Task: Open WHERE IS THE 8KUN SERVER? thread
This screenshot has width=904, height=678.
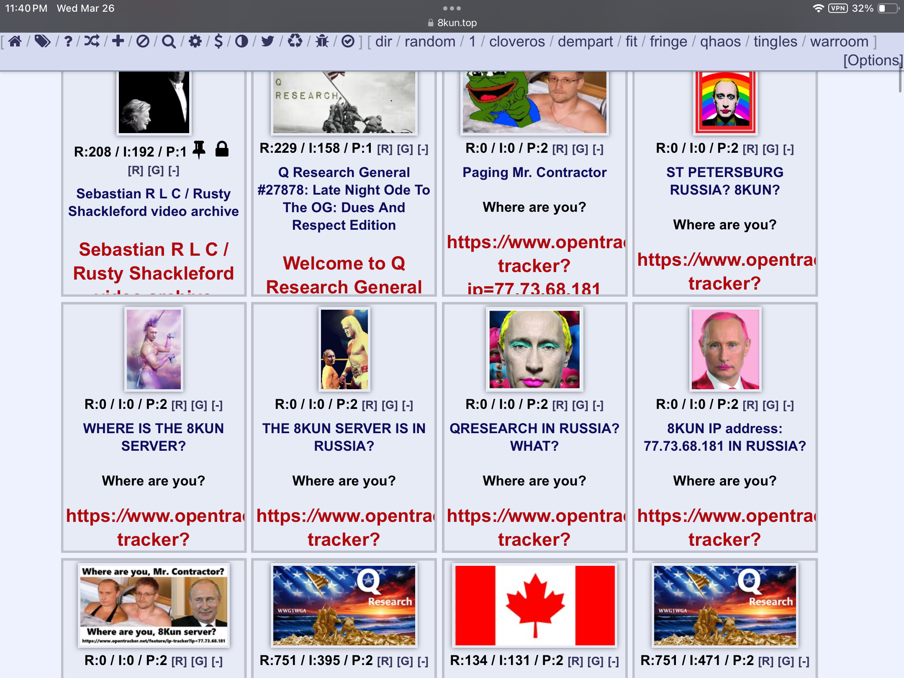Action: coord(154,437)
